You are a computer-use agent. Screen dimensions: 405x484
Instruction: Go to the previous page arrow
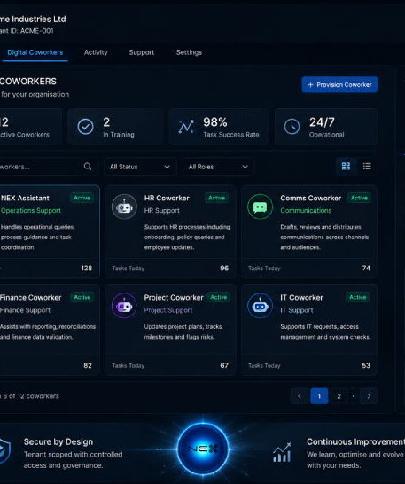click(x=300, y=396)
